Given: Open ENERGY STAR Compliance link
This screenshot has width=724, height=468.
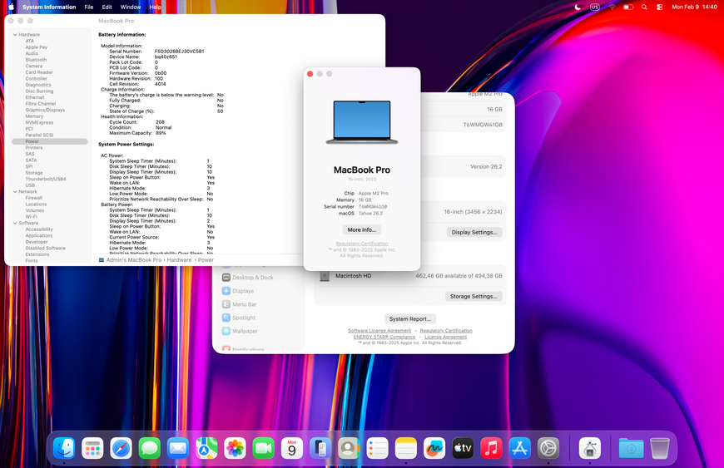Looking at the screenshot, I should click(x=384, y=337).
